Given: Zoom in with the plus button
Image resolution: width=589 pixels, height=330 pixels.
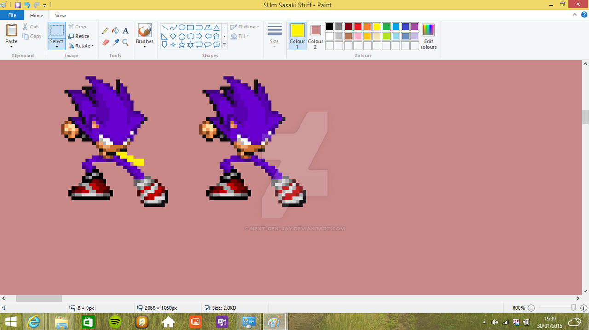Looking at the screenshot, I should [583, 308].
